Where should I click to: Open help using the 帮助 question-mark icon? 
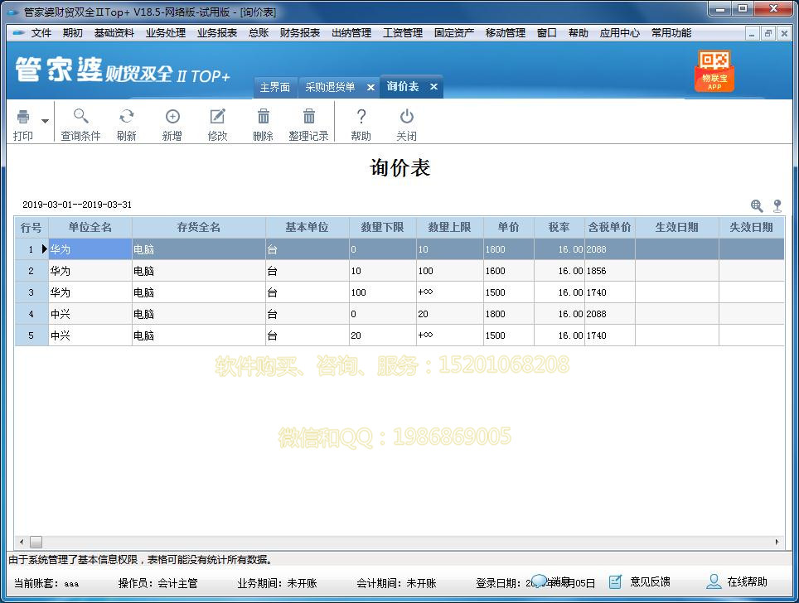point(361,124)
